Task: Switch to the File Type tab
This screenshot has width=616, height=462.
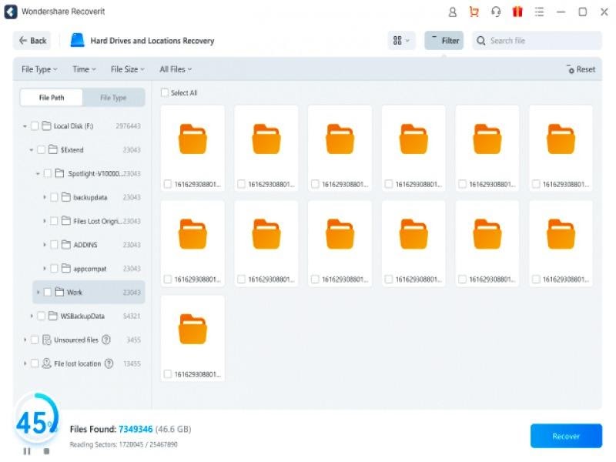Action: pyautogui.click(x=113, y=98)
